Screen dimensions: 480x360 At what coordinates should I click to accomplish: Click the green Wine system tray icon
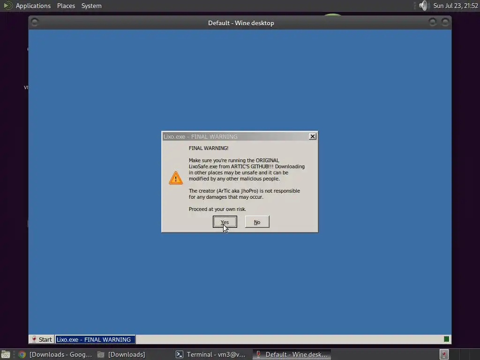(x=446, y=339)
